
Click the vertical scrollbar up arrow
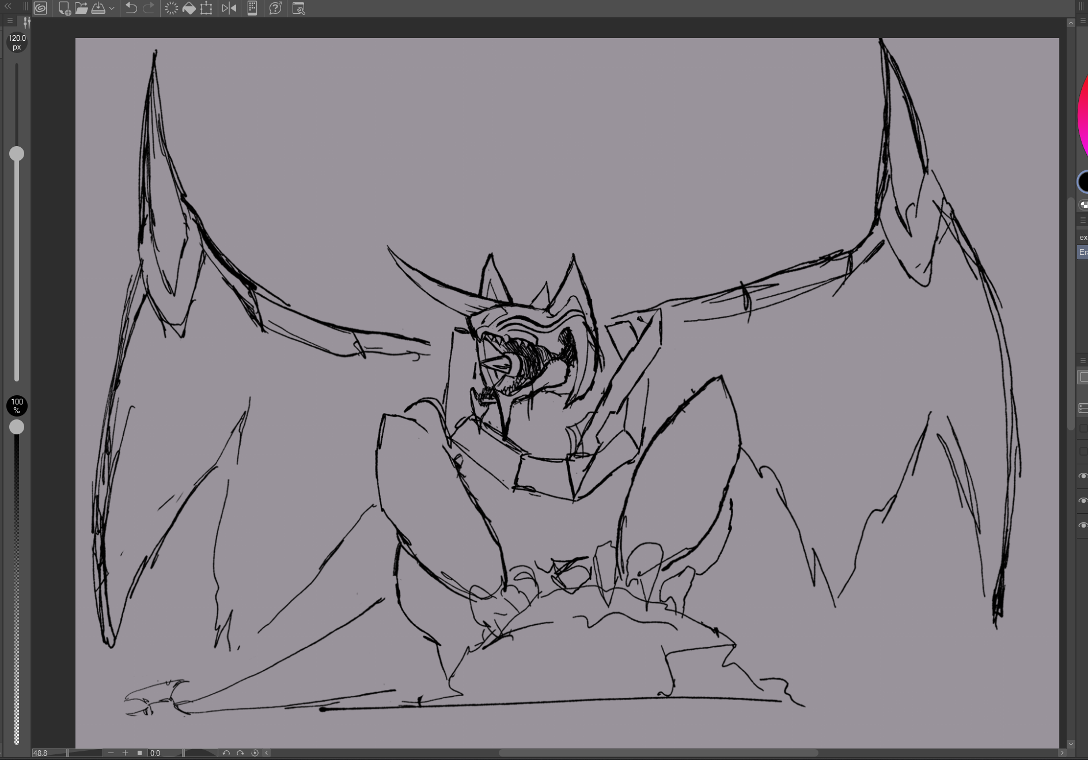click(1071, 23)
